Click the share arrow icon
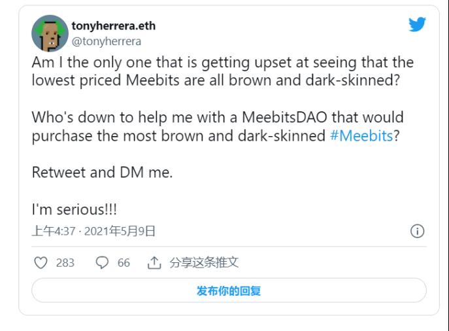The width and height of the screenshot is (449, 331). point(154,263)
